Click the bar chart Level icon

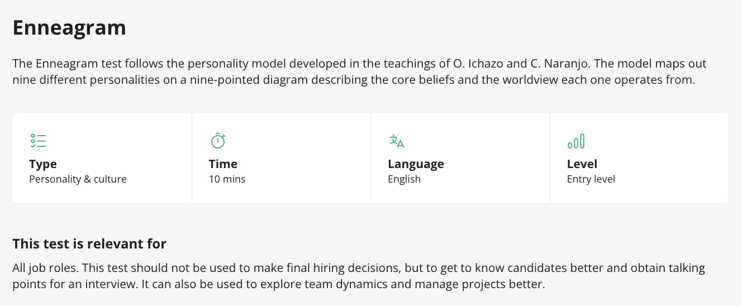575,141
